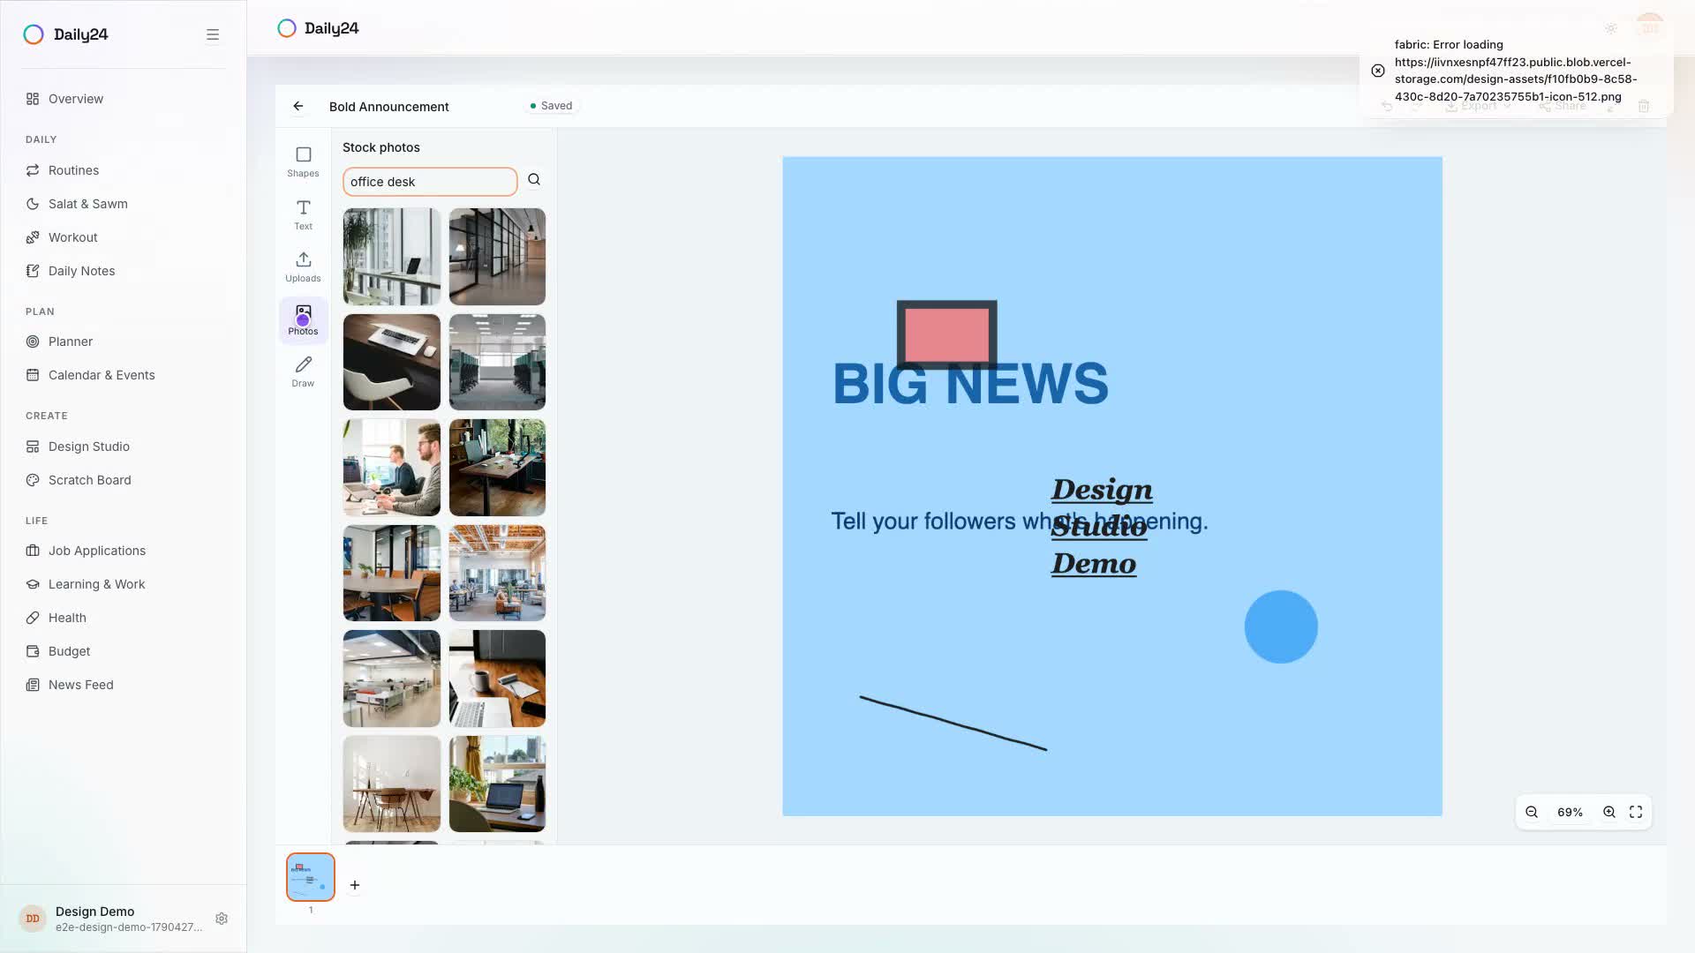Add a new page with the plus button
Image resolution: width=1695 pixels, height=953 pixels.
pyautogui.click(x=355, y=885)
